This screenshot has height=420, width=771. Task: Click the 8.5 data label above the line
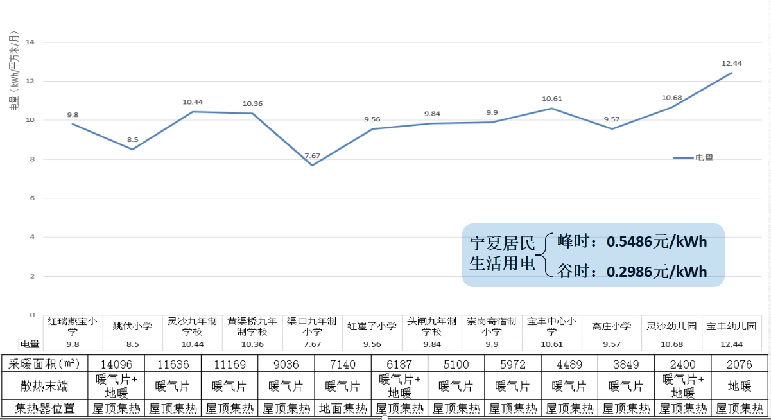pos(133,140)
